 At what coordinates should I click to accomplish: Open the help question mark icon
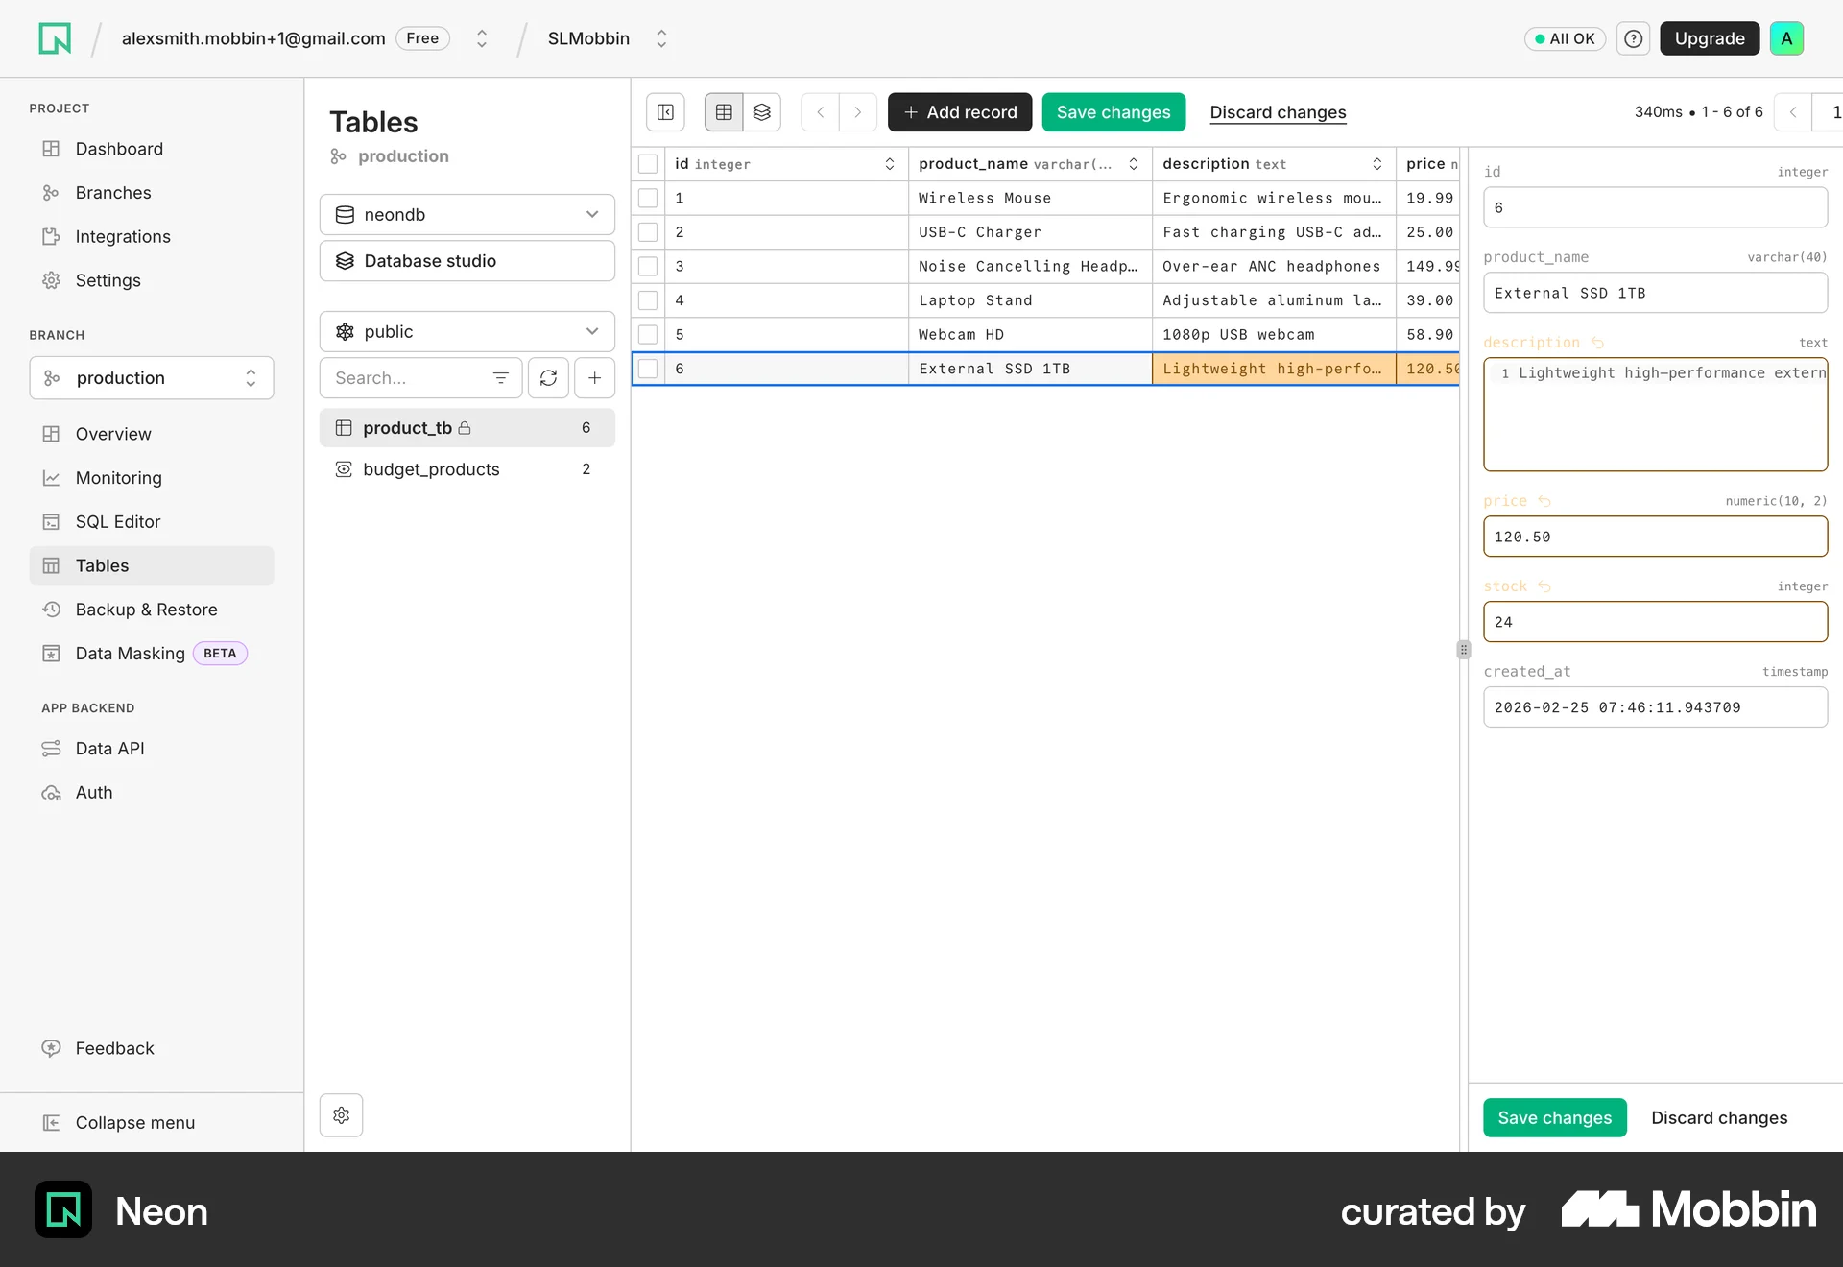pyautogui.click(x=1633, y=38)
